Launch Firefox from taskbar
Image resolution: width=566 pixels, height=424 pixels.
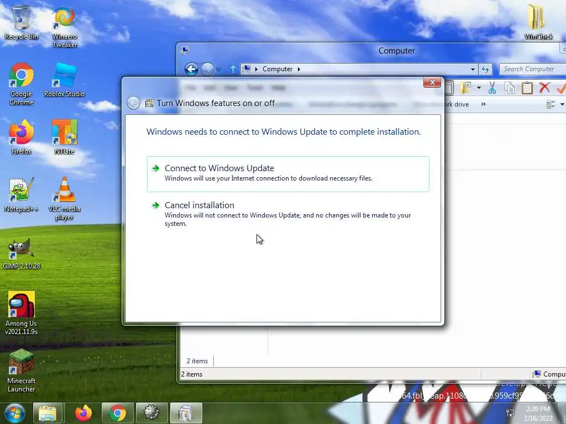point(83,413)
